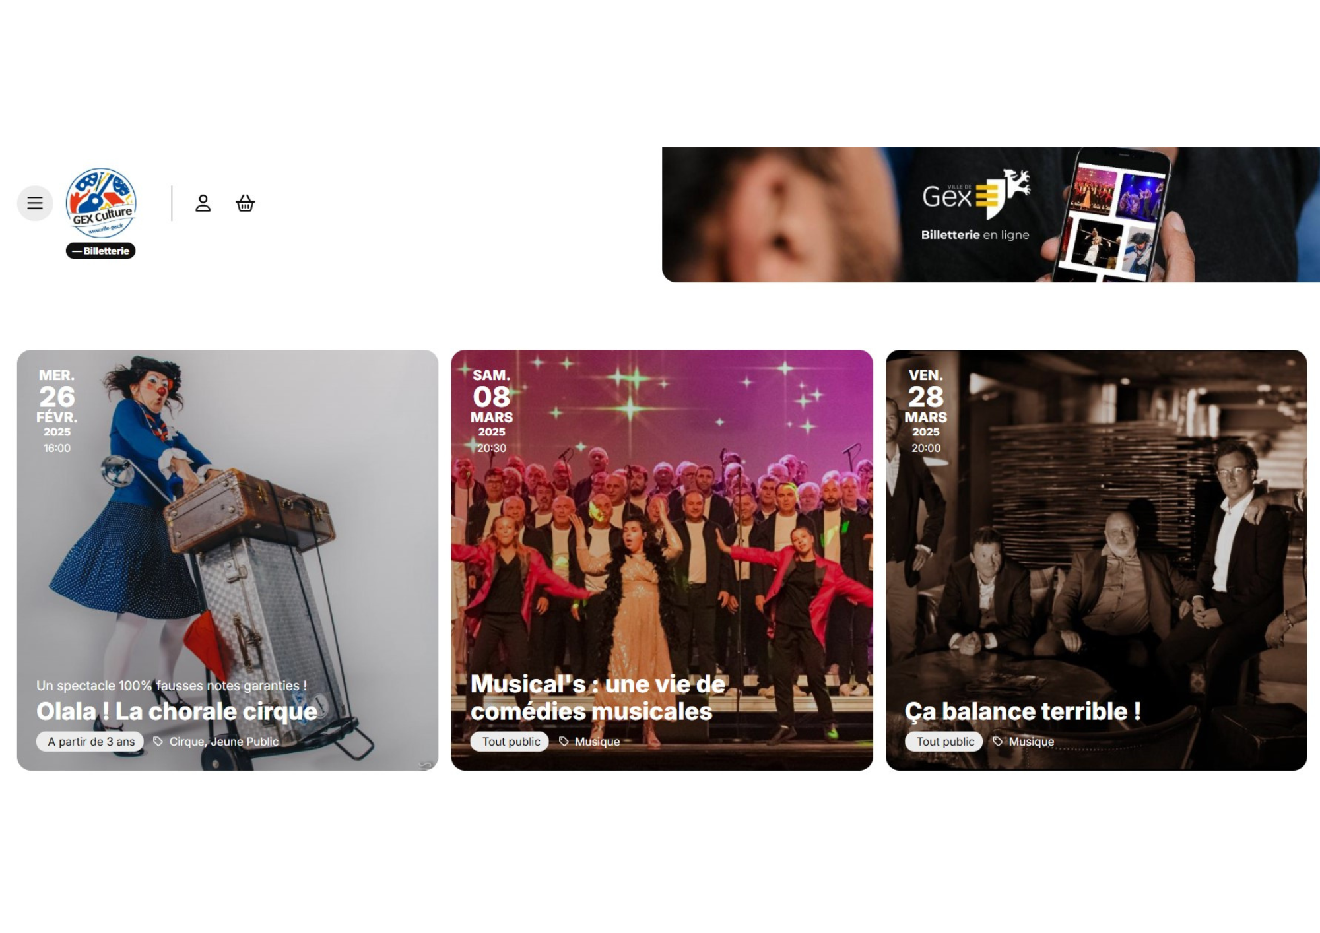The width and height of the screenshot is (1320, 933).
Task: View the shopping basket
Action: click(246, 203)
